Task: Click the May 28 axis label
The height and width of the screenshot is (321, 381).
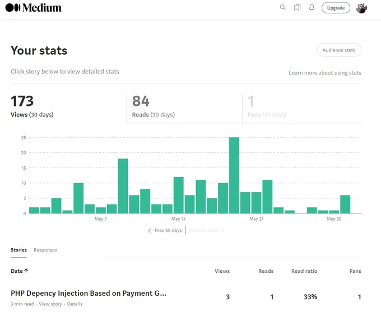Action: point(334,219)
